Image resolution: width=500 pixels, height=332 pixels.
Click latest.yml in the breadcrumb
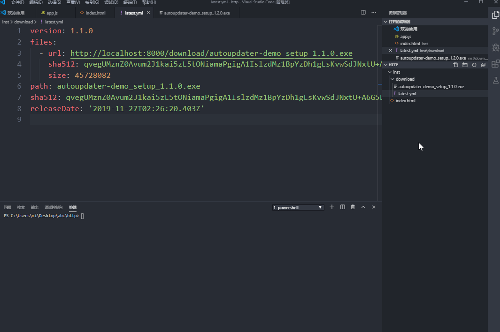[54, 22]
